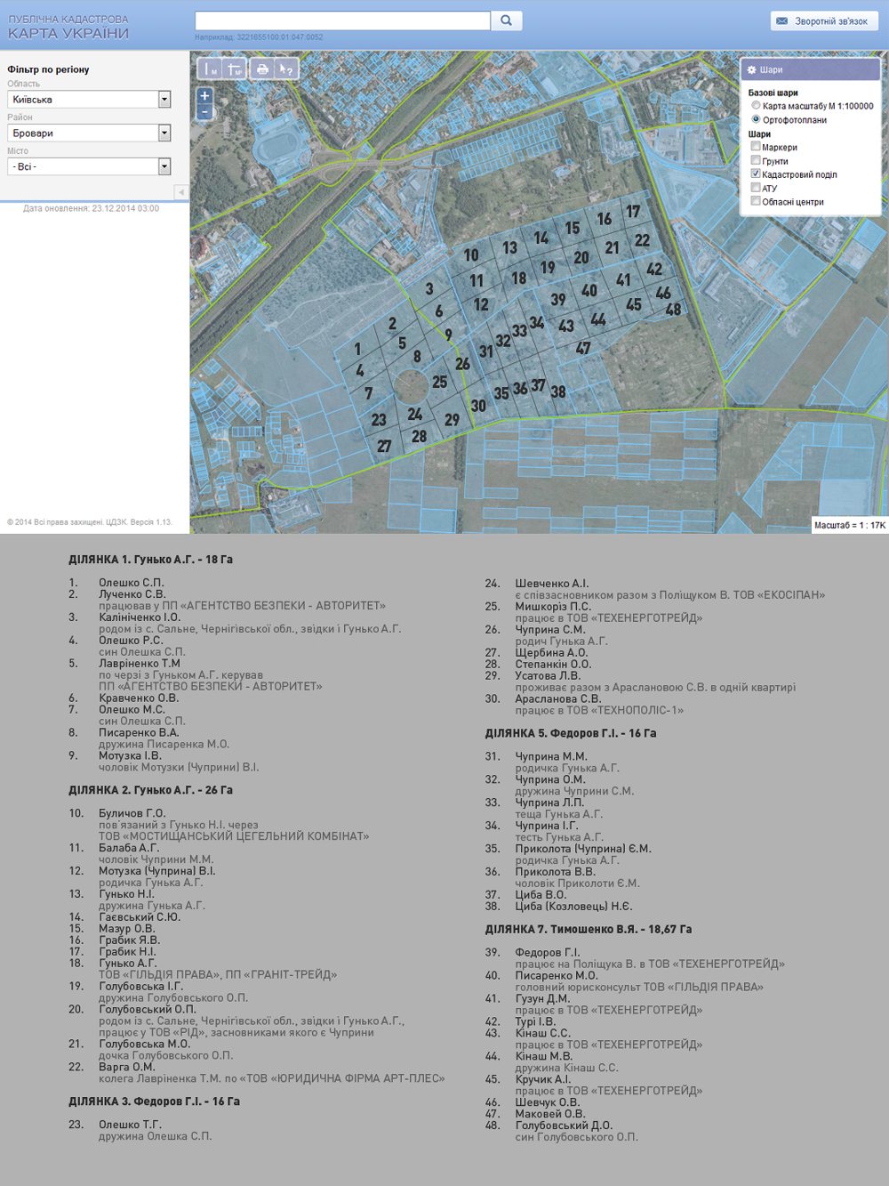The image size is (889, 1186).
Task: Collapse the filter sidebar with arrow
Action: pyautogui.click(x=180, y=192)
